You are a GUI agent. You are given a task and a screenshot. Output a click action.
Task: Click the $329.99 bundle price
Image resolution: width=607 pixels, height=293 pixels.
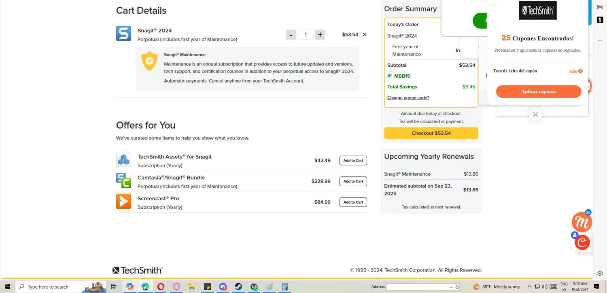(321, 181)
